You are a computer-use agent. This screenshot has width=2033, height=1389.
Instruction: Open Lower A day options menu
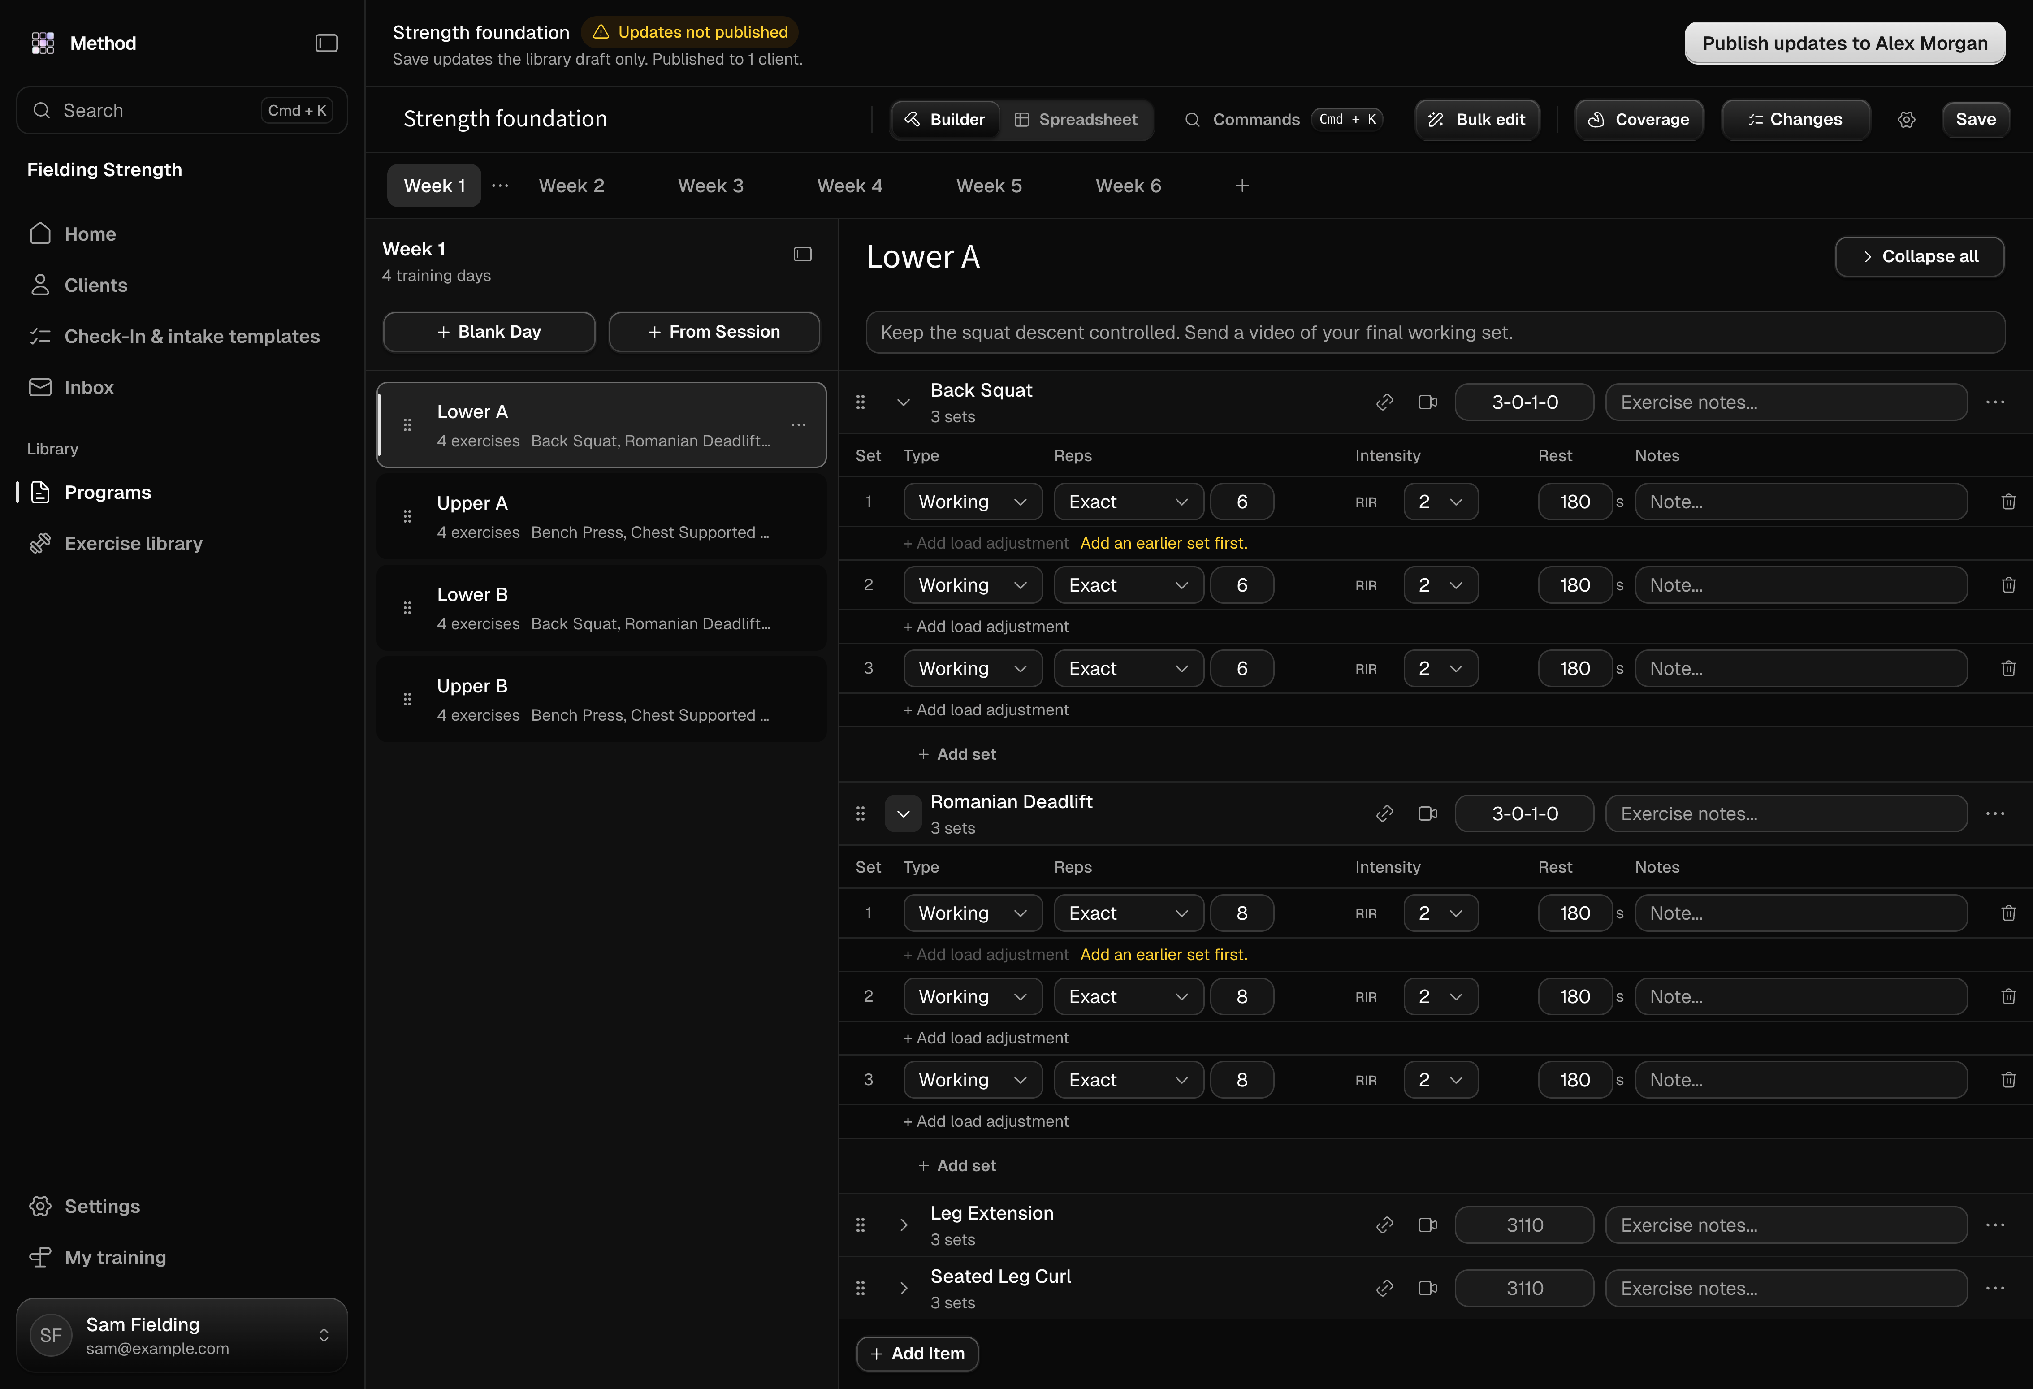798,425
